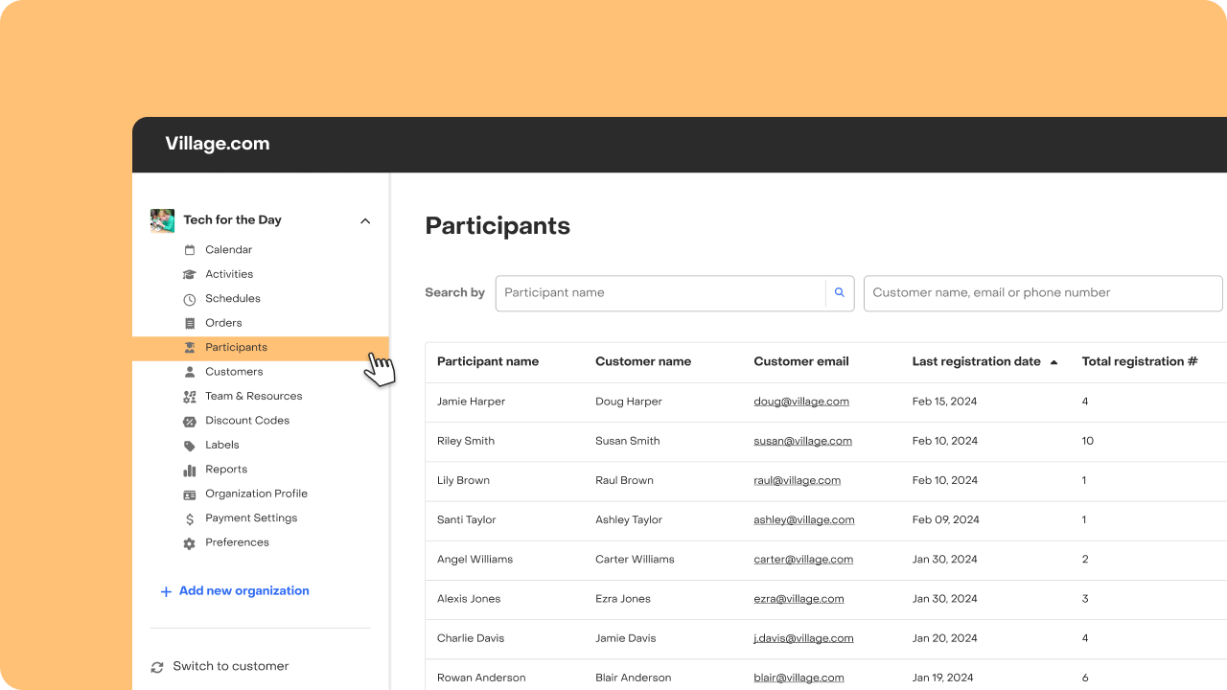Click the Participants sidebar icon

coord(190,348)
